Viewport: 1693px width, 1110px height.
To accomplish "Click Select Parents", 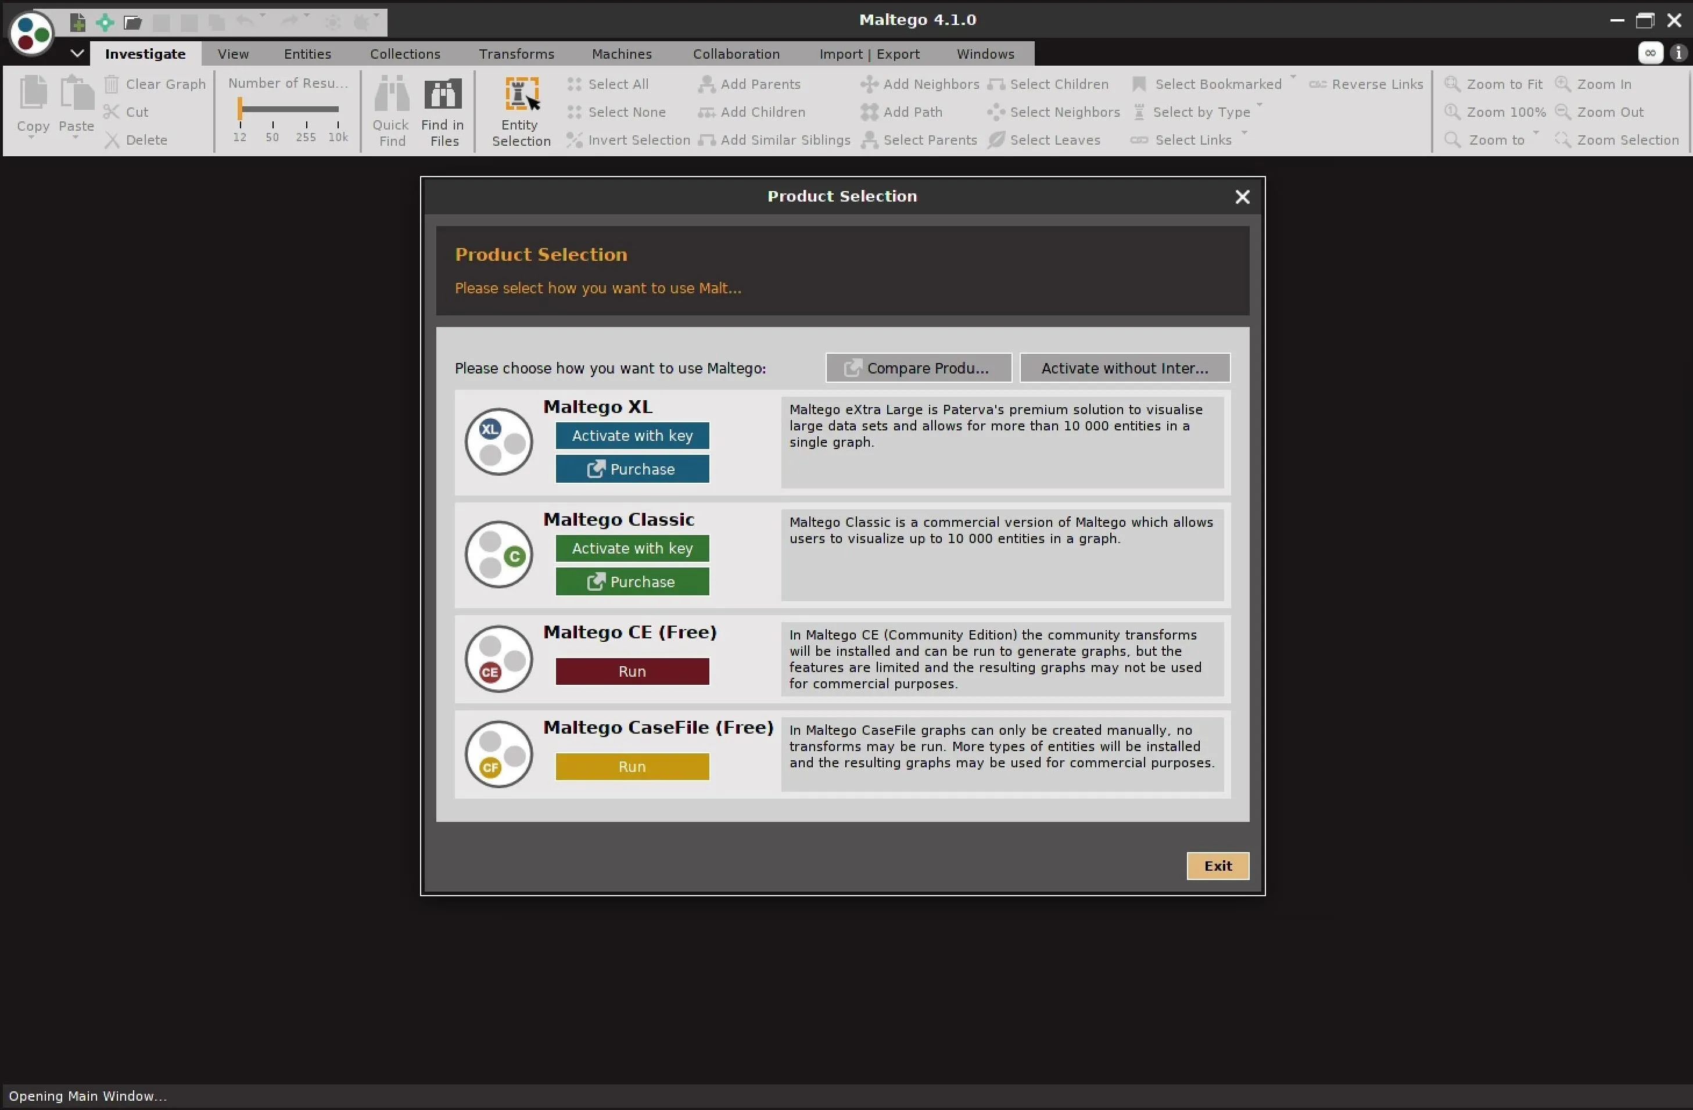I will (x=919, y=140).
